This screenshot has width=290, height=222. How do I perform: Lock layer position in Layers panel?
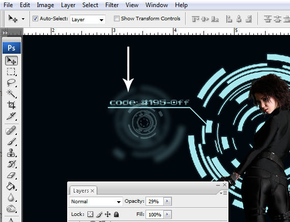click(x=108, y=214)
